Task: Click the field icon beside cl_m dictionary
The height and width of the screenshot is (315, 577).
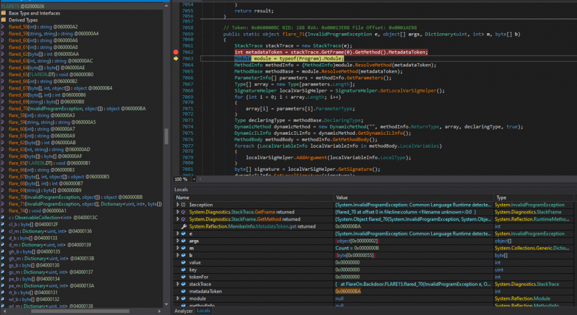Action: coord(4,231)
